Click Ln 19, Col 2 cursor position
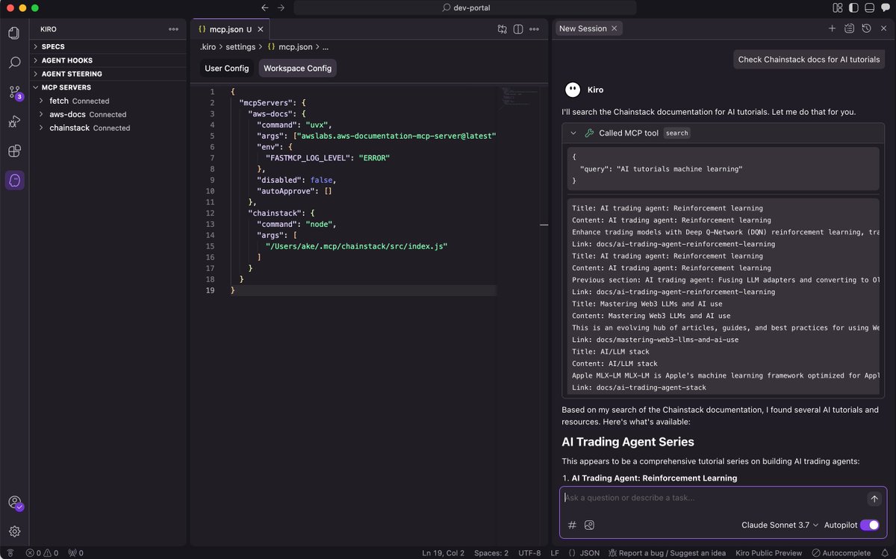This screenshot has height=559, width=896. 444,553
